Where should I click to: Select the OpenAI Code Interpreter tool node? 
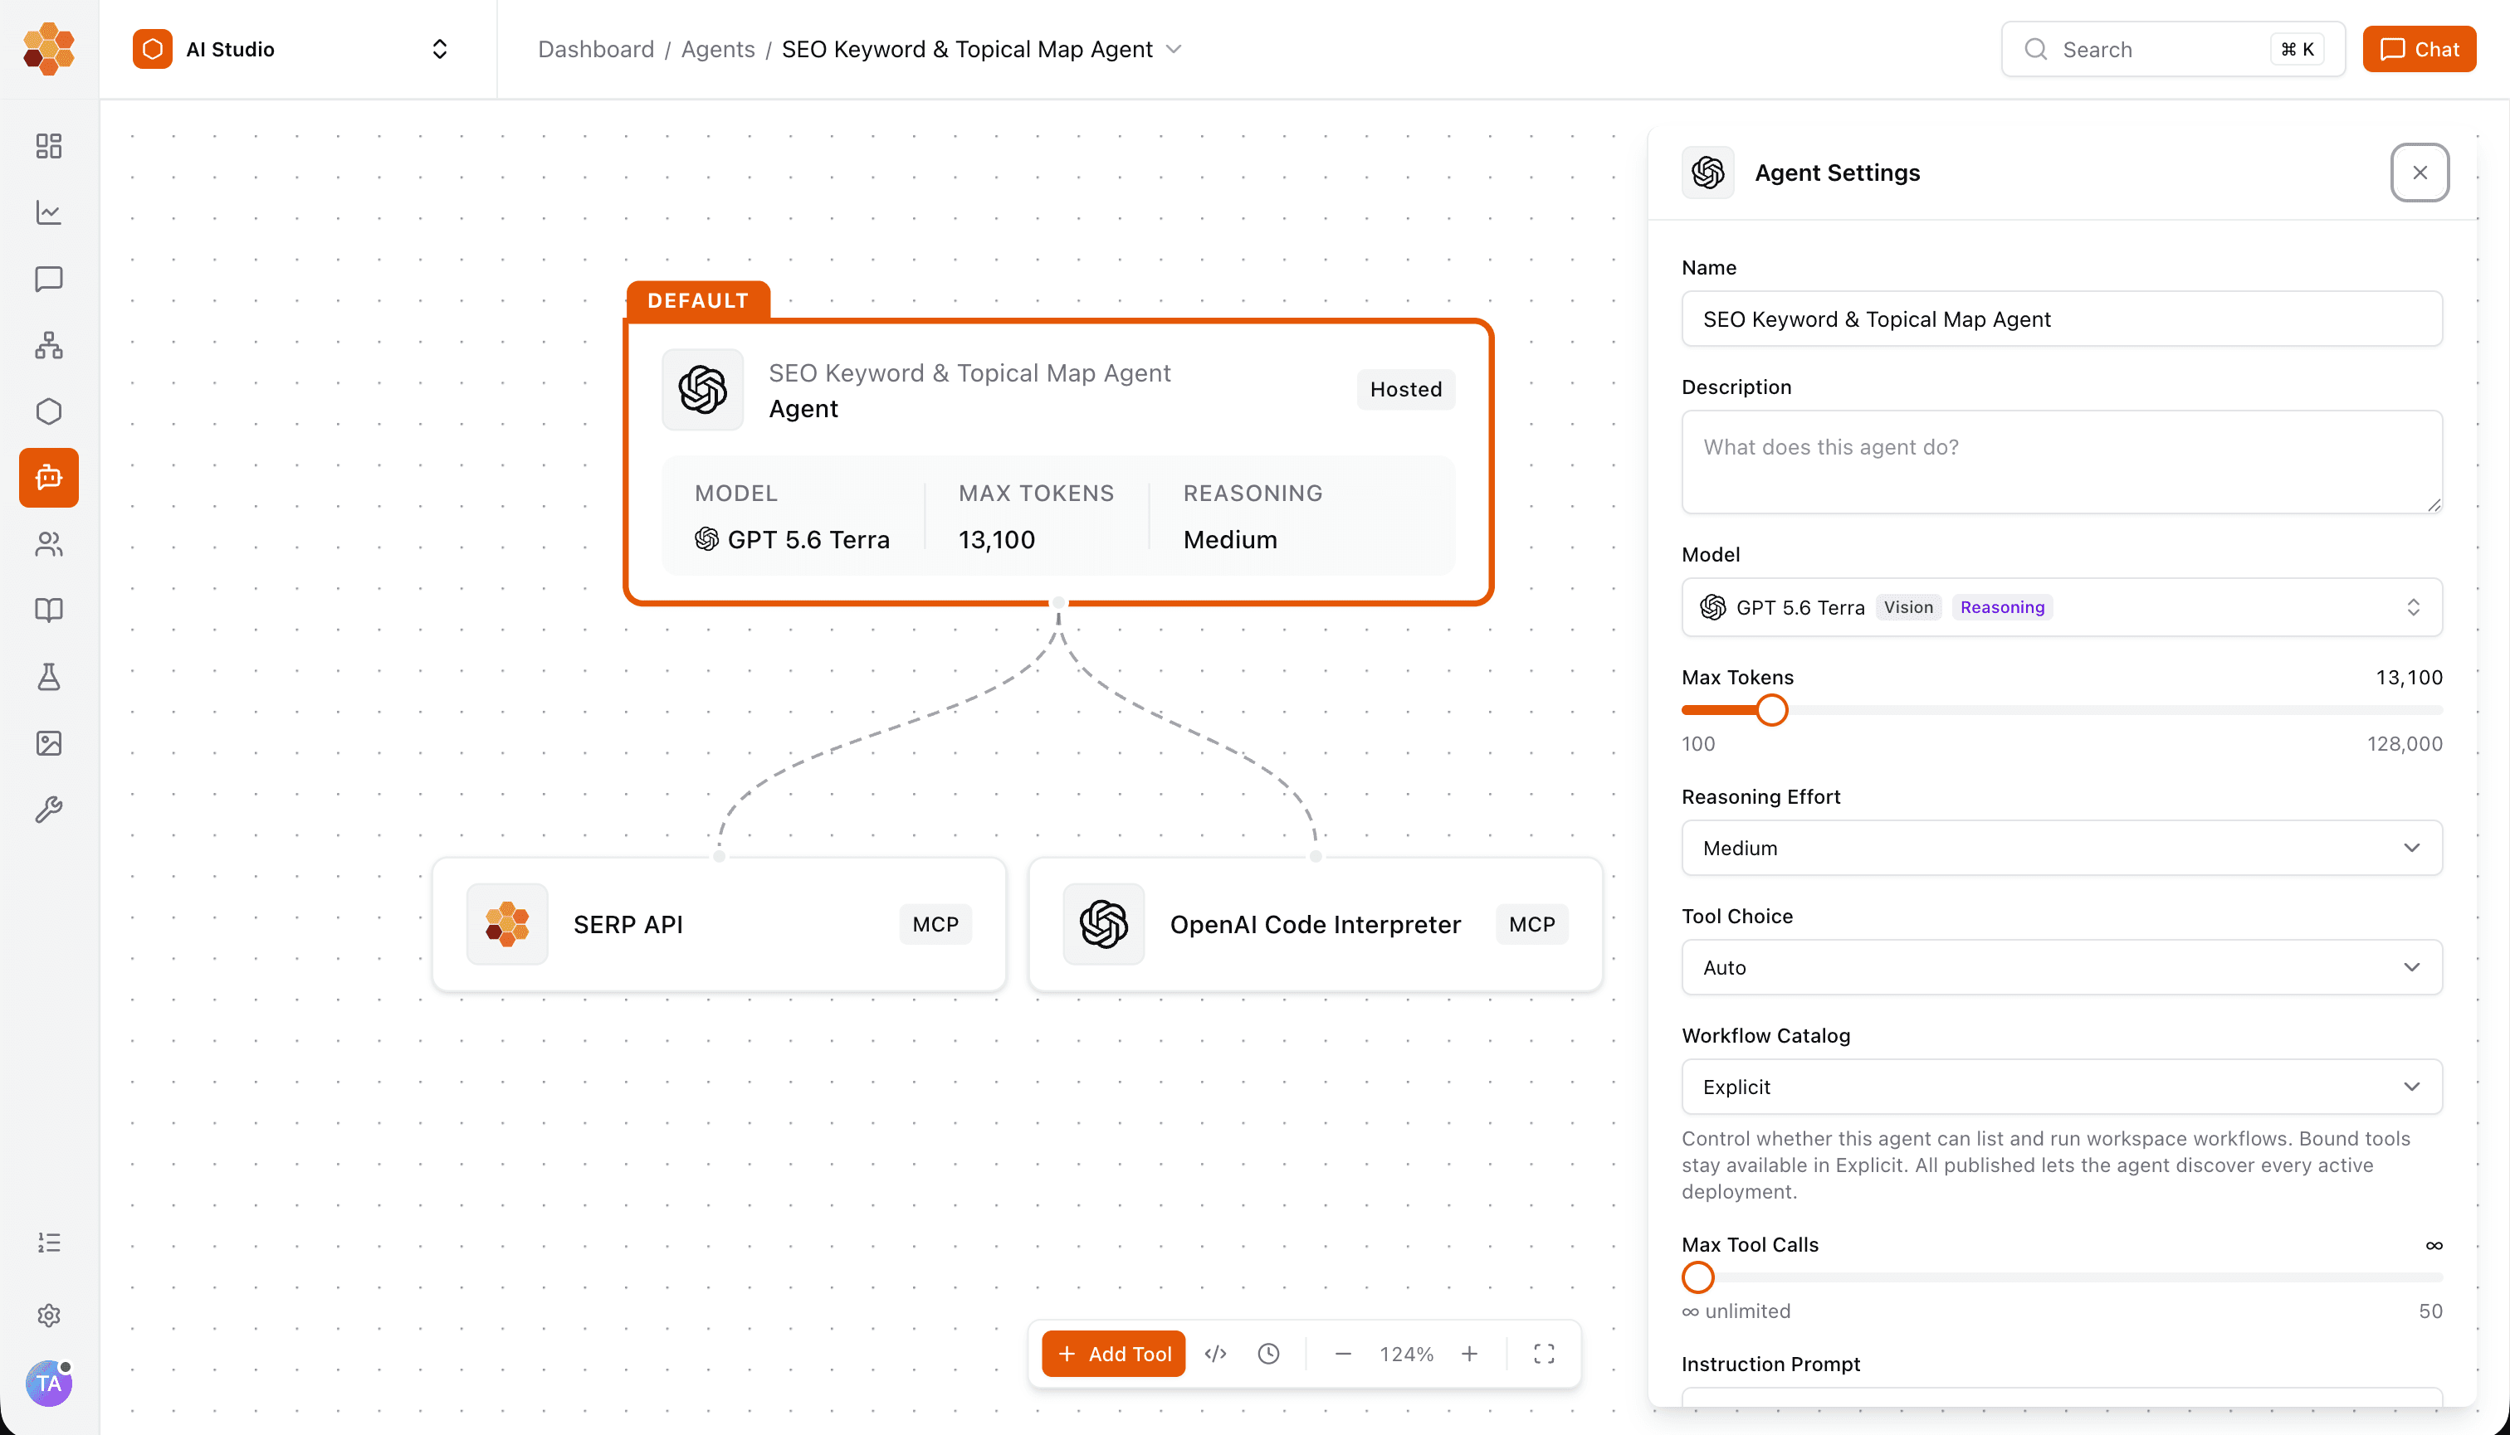click(x=1316, y=923)
